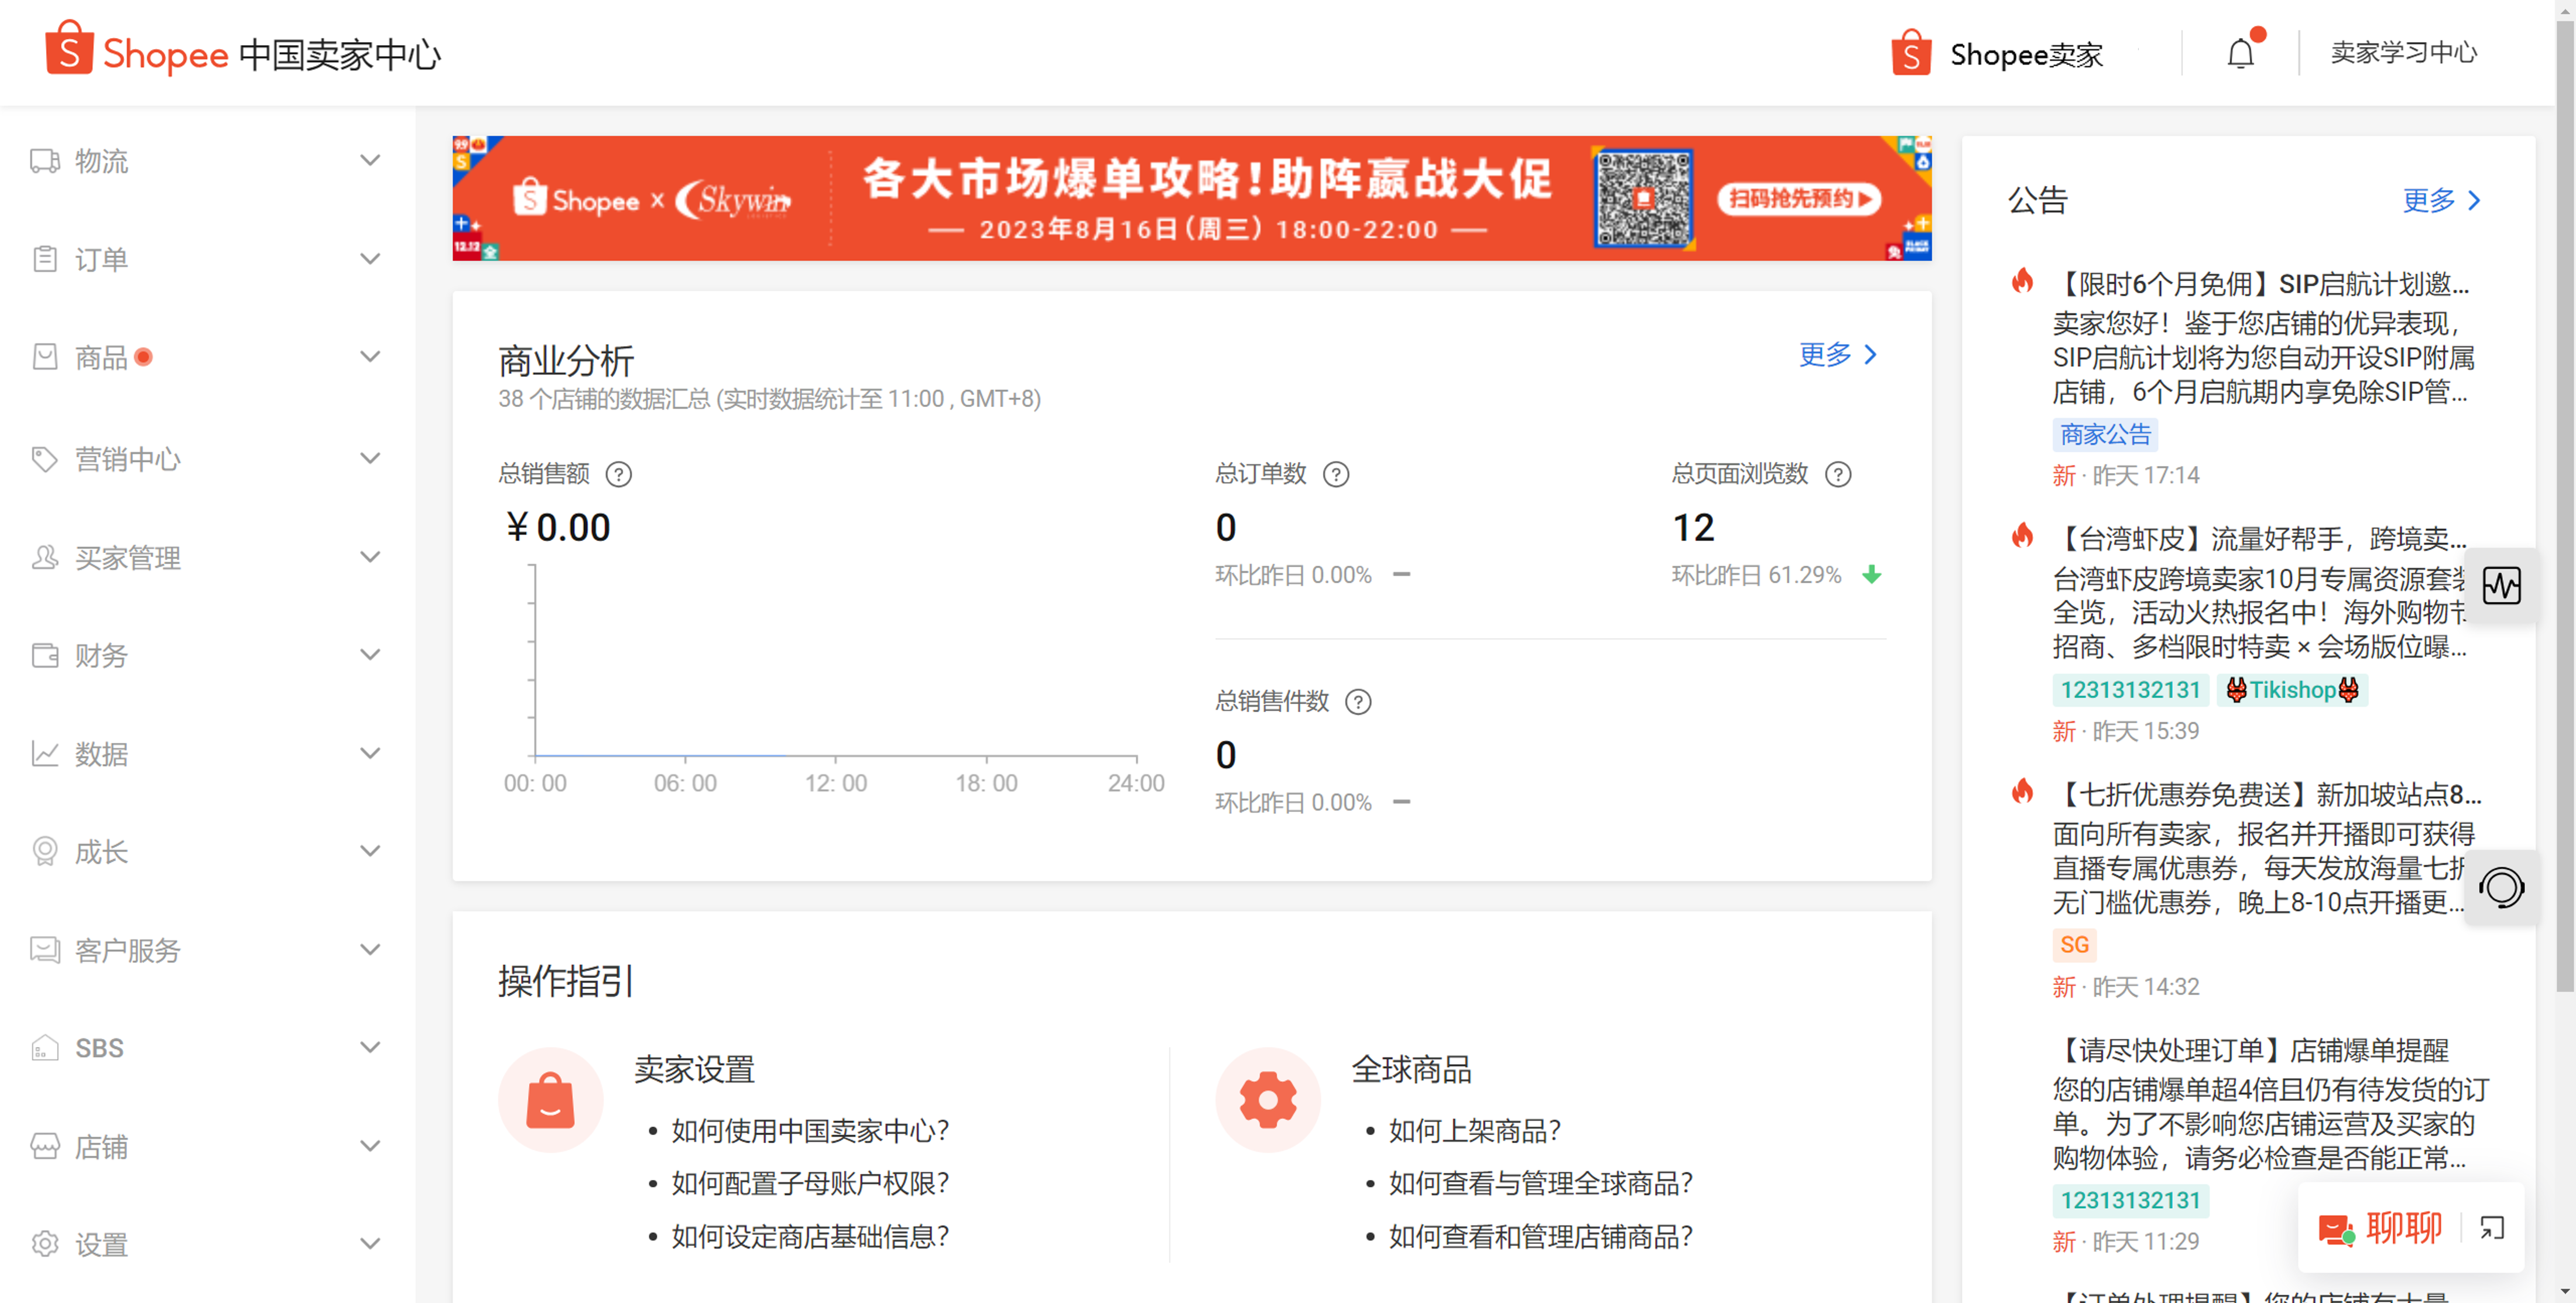Click 更多 in 商业分析 panel
The image size is (2576, 1303).
(1837, 354)
